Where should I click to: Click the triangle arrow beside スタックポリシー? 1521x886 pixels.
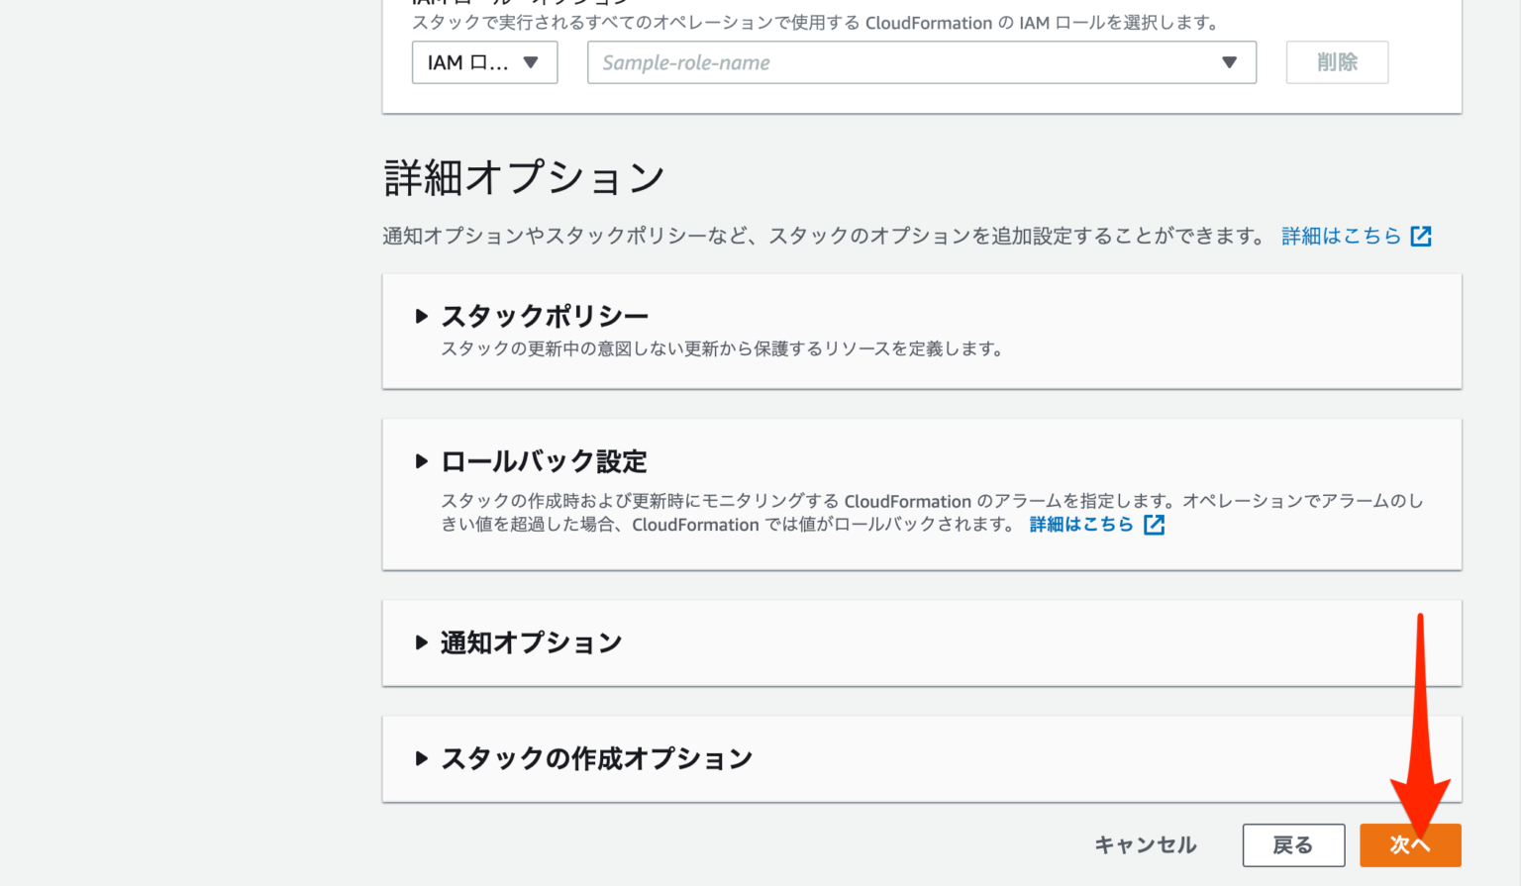(421, 317)
